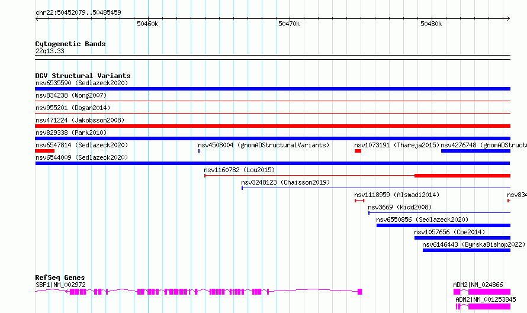This screenshot has height=313, width=527.
Task: Select the nsv6544009 (Sedlazeck2020) label
Action: coord(82,157)
